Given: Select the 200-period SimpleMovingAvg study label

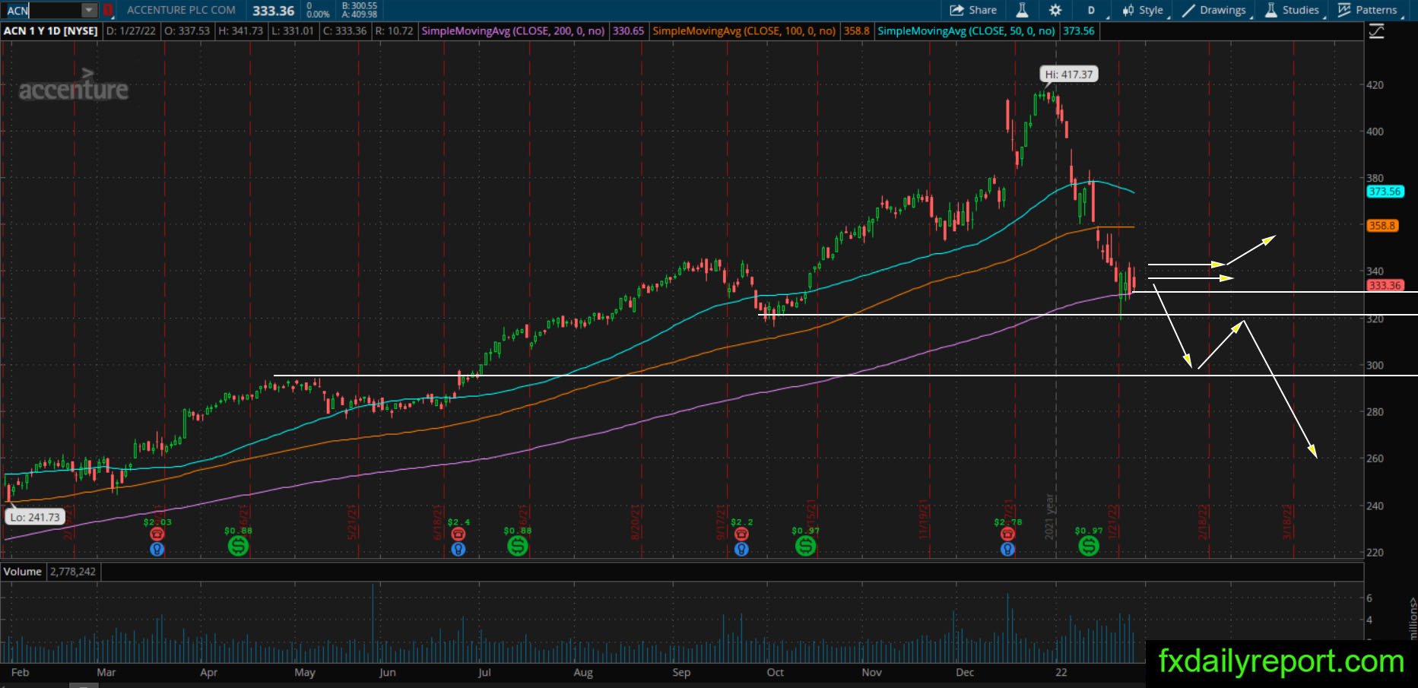Looking at the screenshot, I should 513,31.
